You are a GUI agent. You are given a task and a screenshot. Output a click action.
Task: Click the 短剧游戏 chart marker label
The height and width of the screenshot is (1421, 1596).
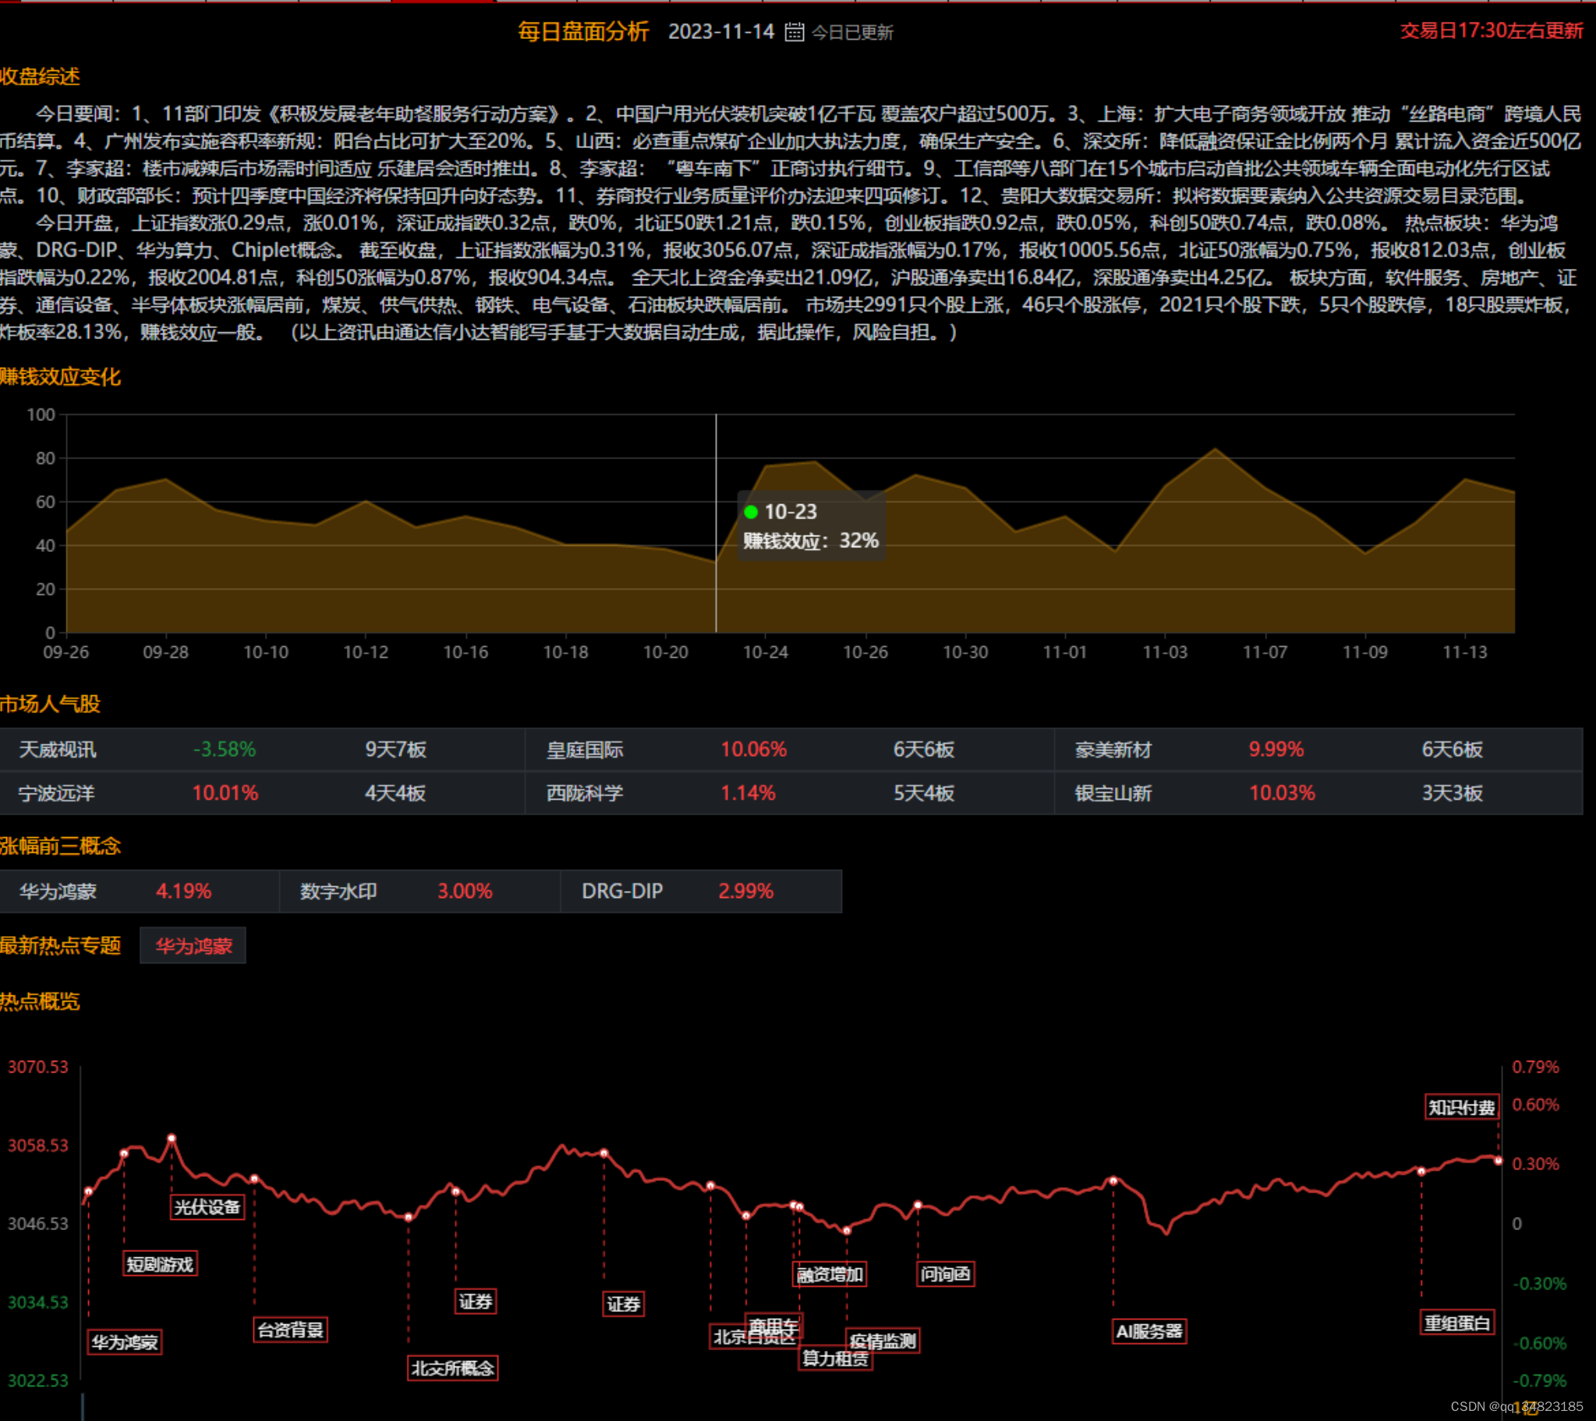tap(160, 1264)
